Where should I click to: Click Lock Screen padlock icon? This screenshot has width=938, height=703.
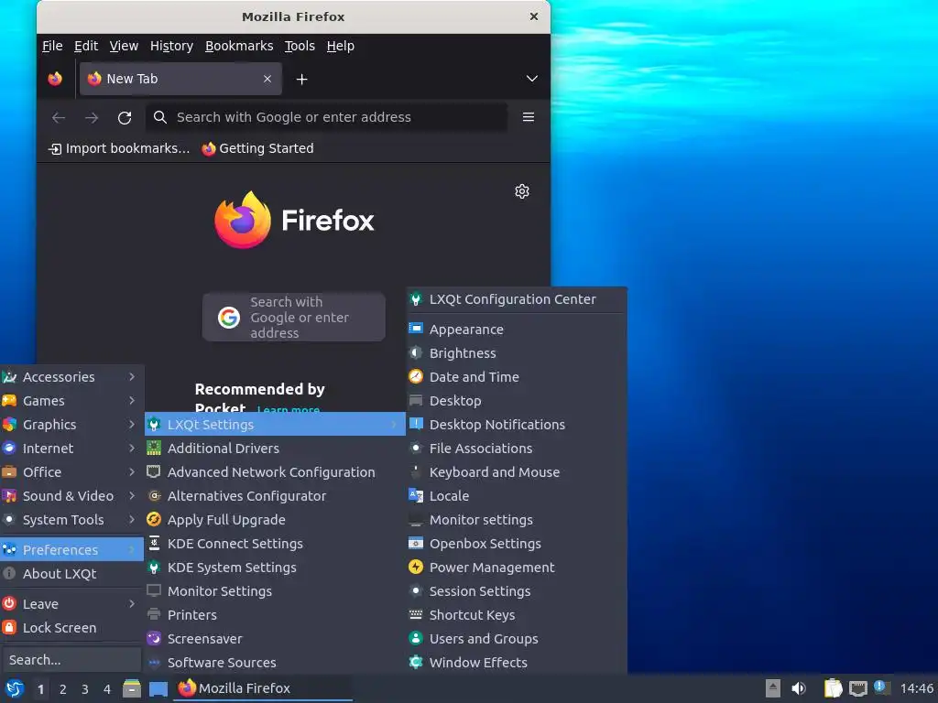pos(9,627)
